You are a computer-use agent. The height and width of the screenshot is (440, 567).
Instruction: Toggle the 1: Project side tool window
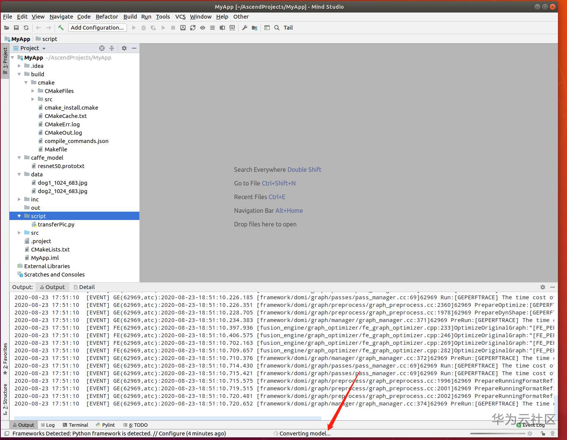coord(5,61)
